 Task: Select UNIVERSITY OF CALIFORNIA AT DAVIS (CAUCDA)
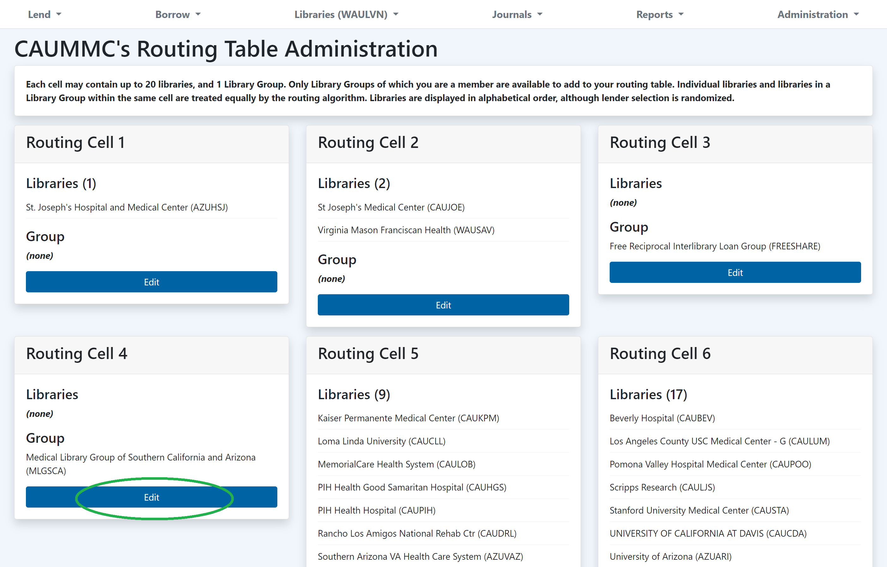[x=708, y=533]
